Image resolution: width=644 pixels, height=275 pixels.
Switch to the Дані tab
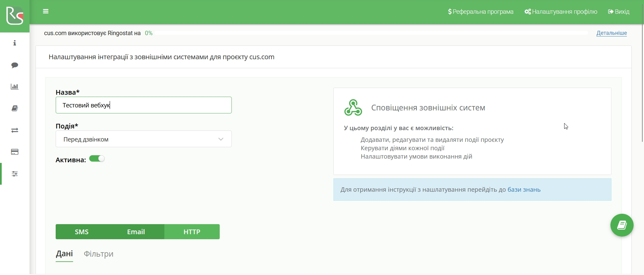pyautogui.click(x=64, y=254)
